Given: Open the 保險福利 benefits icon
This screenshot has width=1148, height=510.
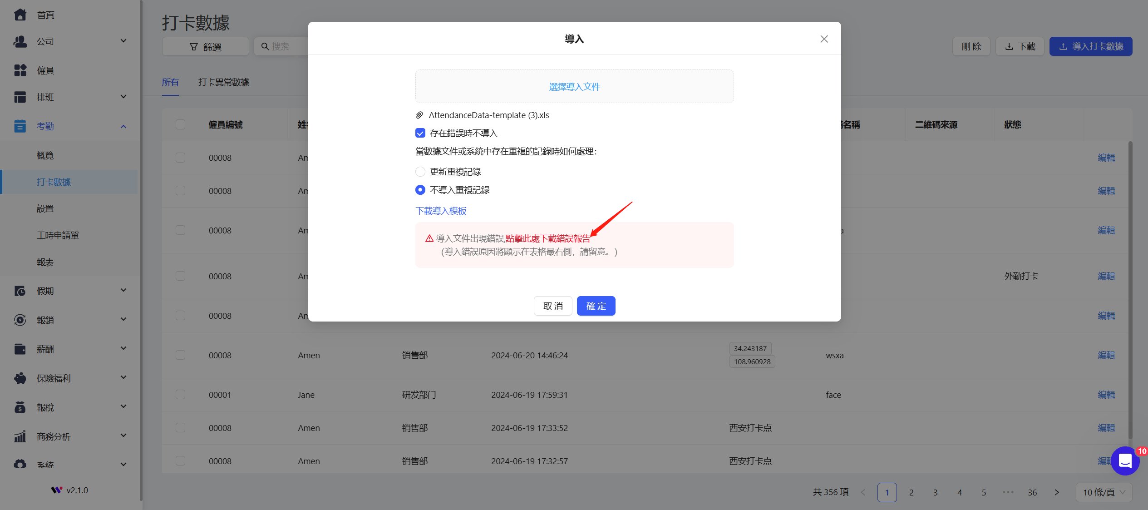Looking at the screenshot, I should [20, 378].
